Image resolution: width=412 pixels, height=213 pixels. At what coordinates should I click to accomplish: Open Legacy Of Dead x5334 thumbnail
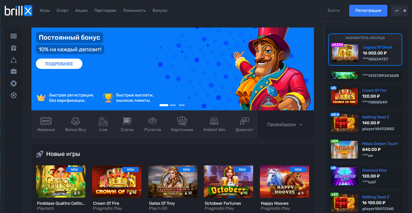(x=345, y=53)
